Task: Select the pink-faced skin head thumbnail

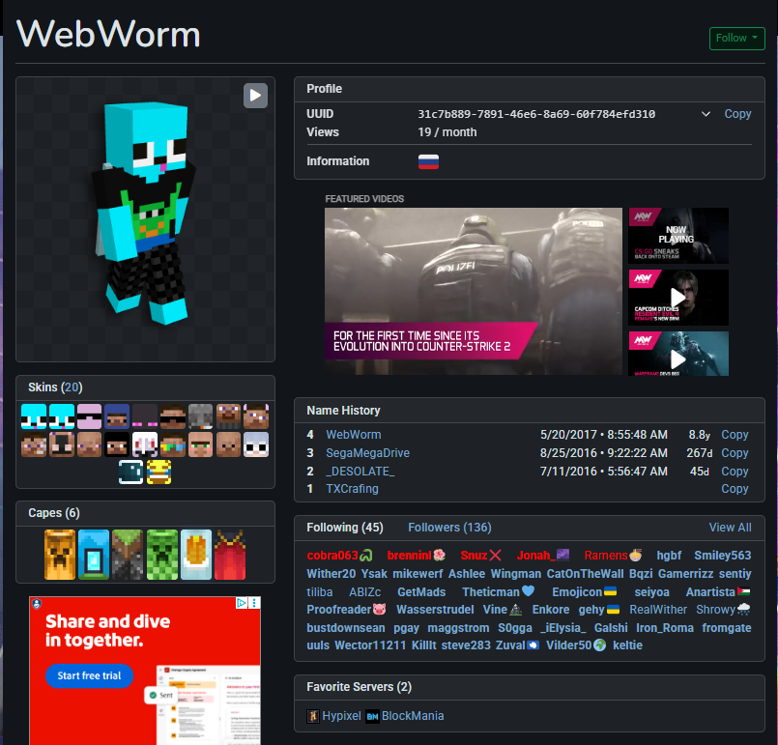Action: click(x=89, y=416)
